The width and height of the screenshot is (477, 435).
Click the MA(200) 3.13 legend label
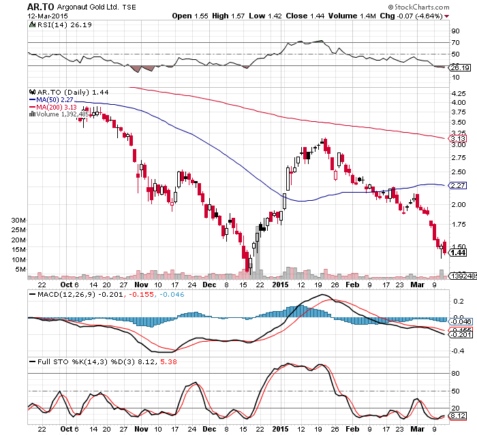(x=57, y=107)
